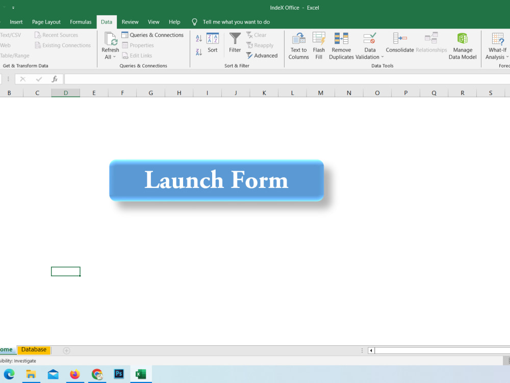This screenshot has width=510, height=383.
Task: Sort Z to A descending
Action: click(x=199, y=52)
